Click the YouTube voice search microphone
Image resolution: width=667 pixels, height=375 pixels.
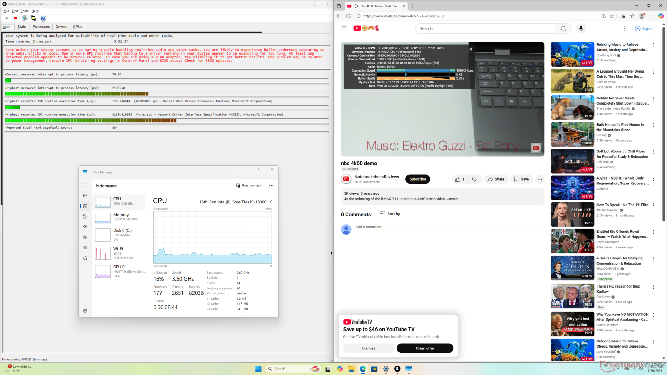tap(581, 28)
